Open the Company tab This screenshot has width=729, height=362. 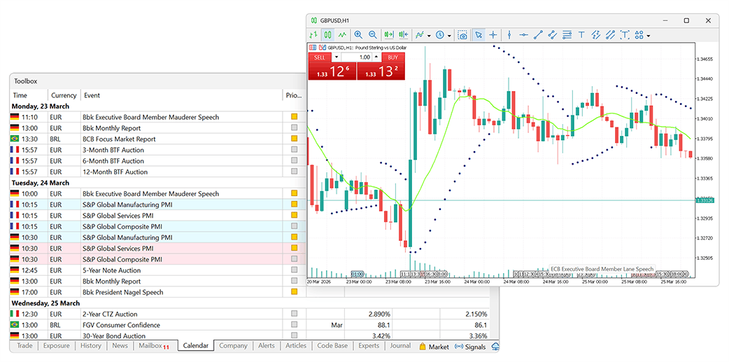233,346
